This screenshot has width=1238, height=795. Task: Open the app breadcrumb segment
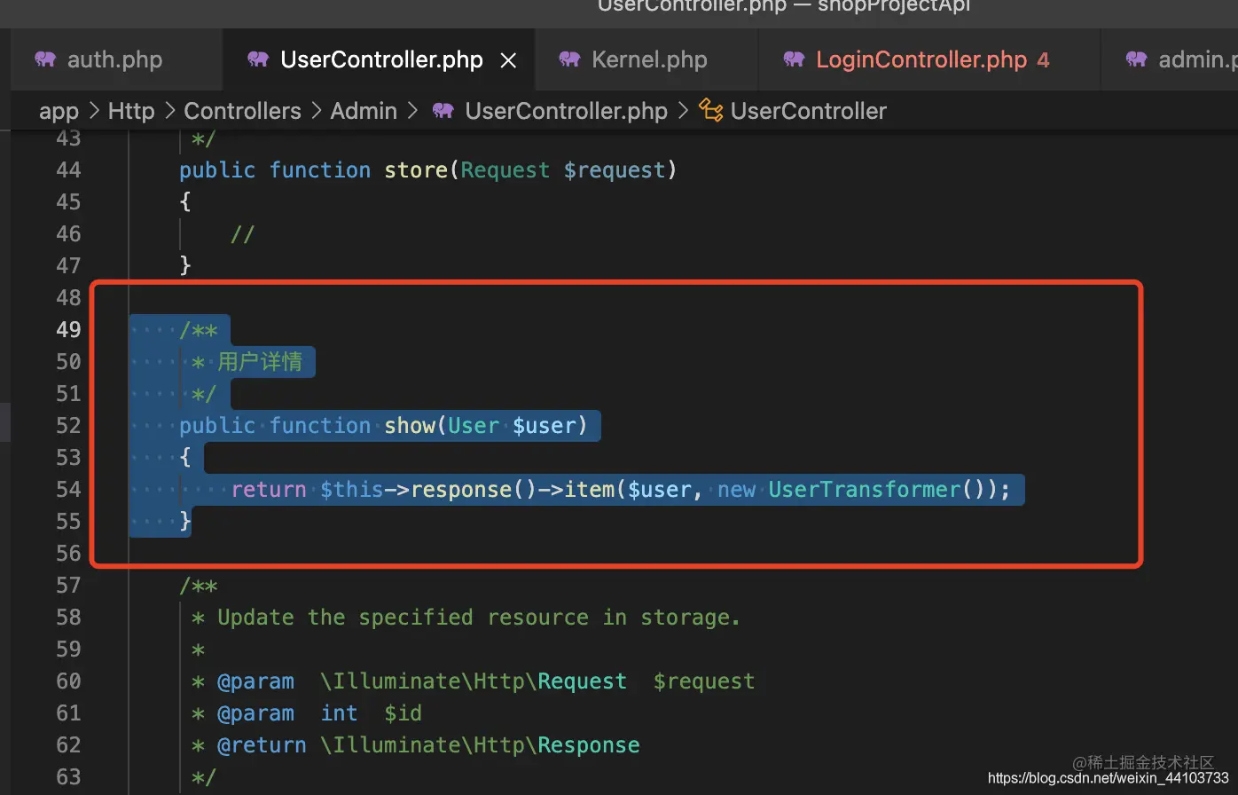(x=59, y=111)
